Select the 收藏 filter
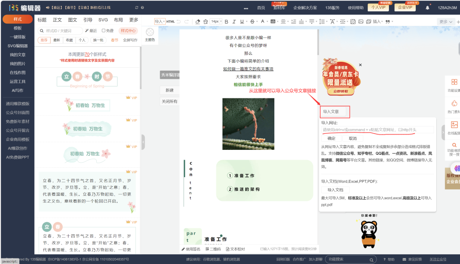This screenshot has width=460, height=264. [69, 40]
